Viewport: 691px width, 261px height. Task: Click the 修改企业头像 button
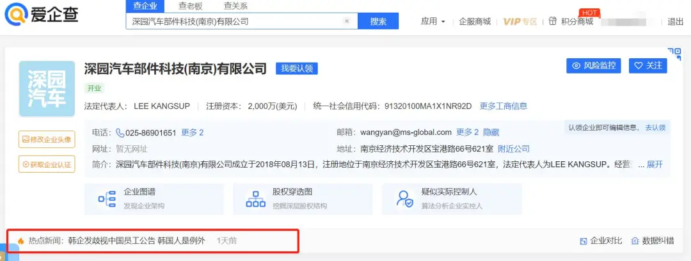point(47,139)
